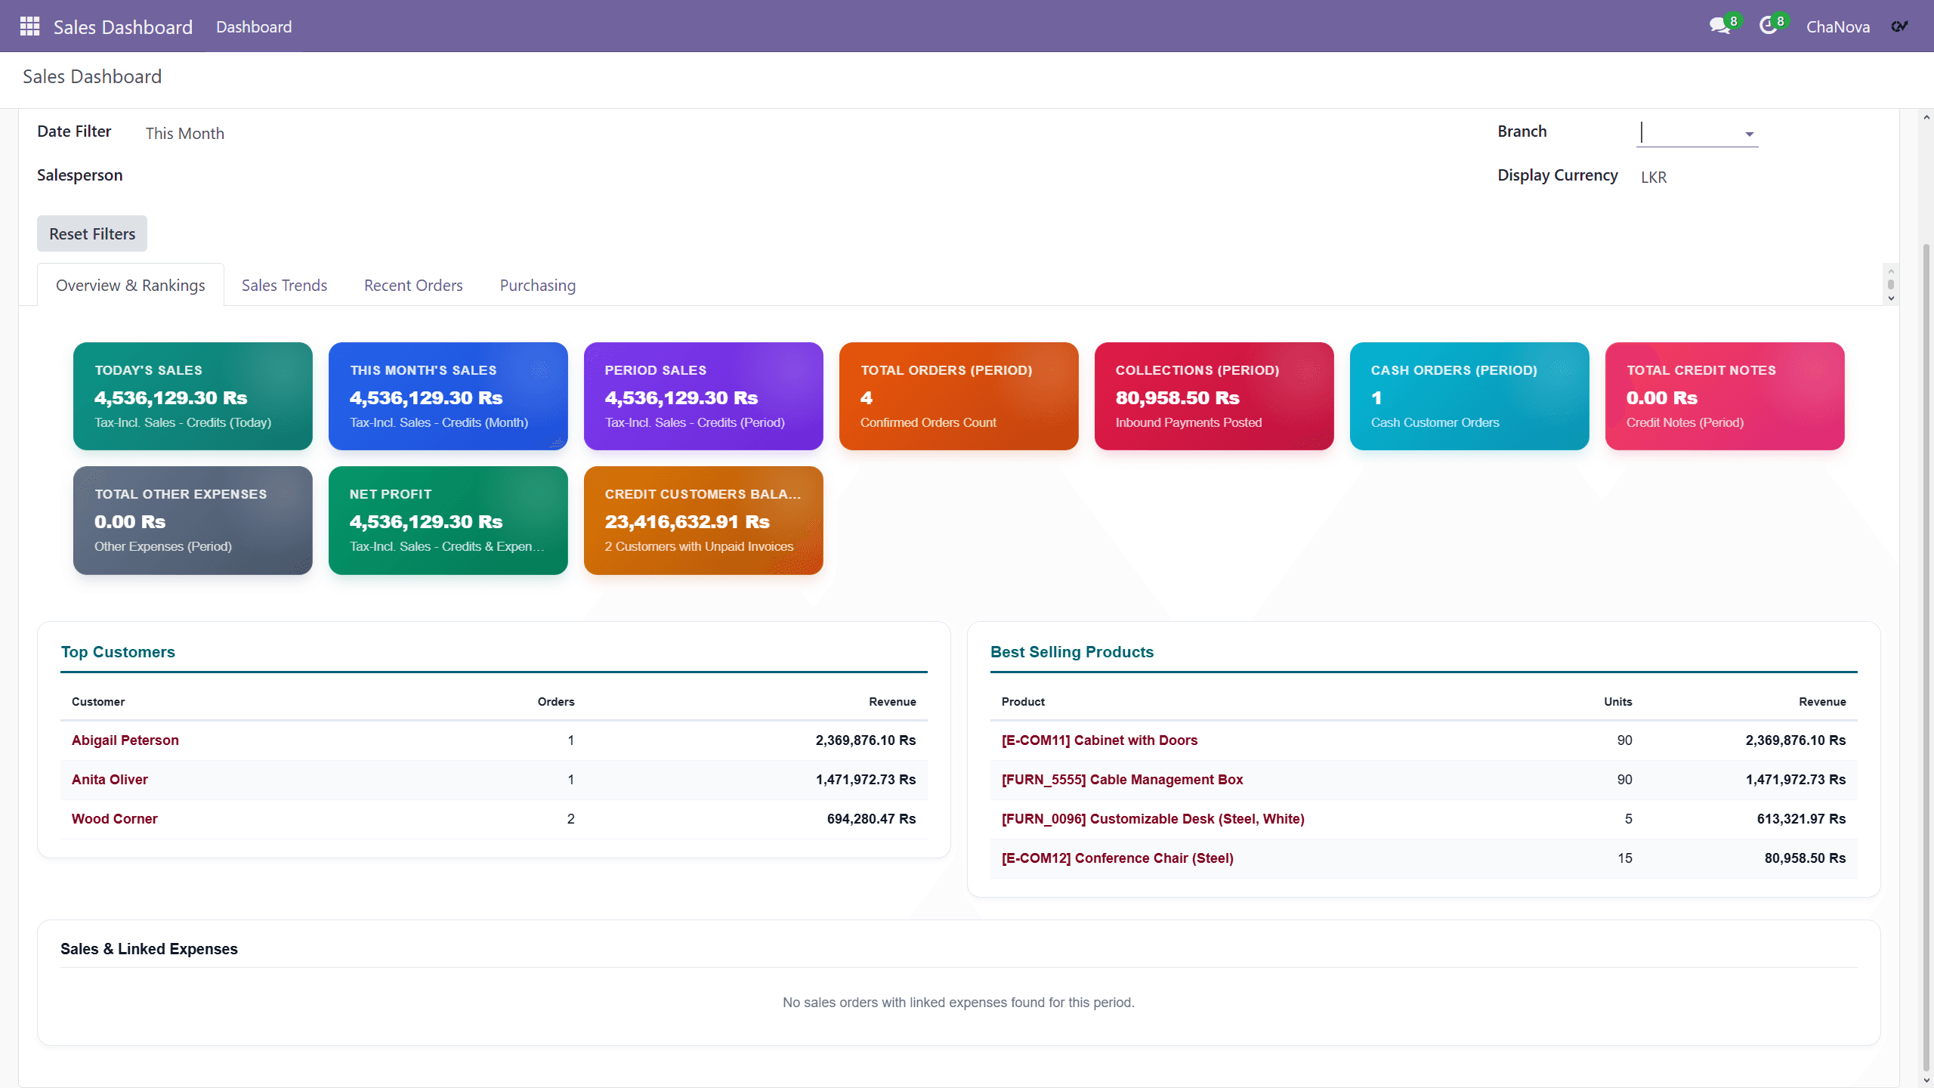Open the Today's Sales card
The height and width of the screenshot is (1088, 1934).
193,396
